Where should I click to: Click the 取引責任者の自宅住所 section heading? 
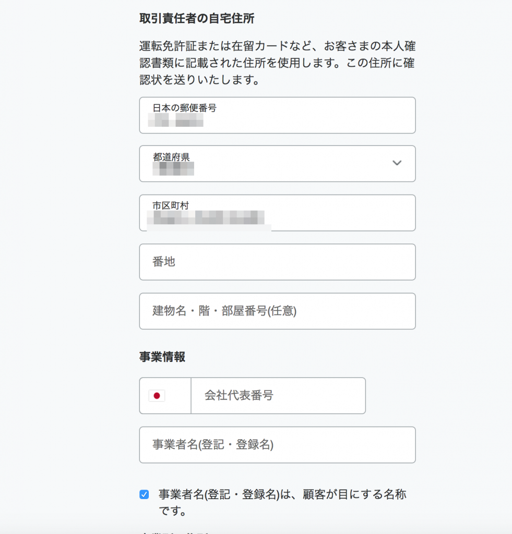[197, 19]
